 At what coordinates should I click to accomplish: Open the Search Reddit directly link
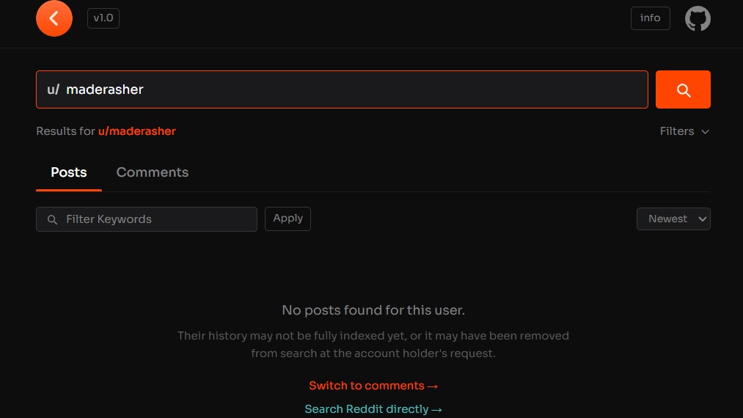pos(373,409)
